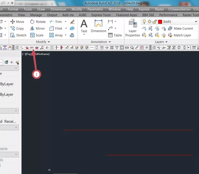Open the BARS layer dropdown list
The height and width of the screenshot is (174, 199).
pos(196,22)
